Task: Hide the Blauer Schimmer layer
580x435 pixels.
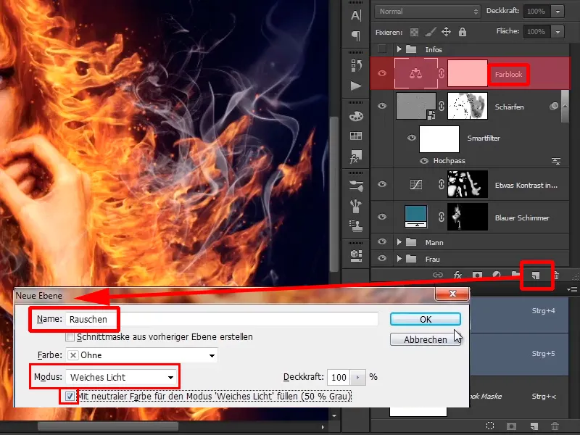Action: point(382,217)
